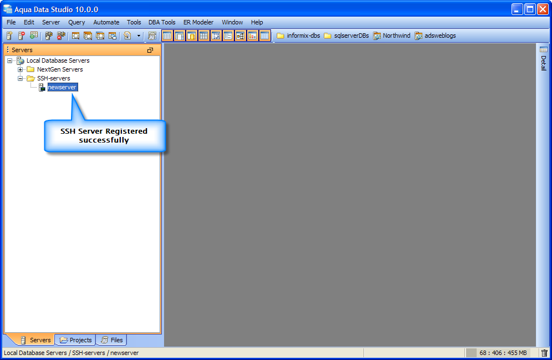The height and width of the screenshot is (360, 552).
Task: Float the Servers panel using restore icon
Action: (150, 50)
